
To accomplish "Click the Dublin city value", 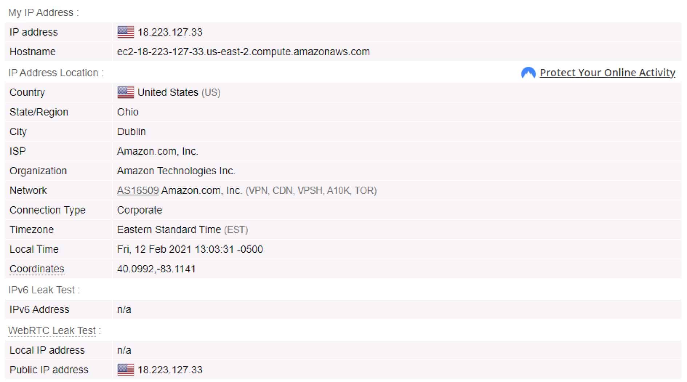I will point(131,131).
